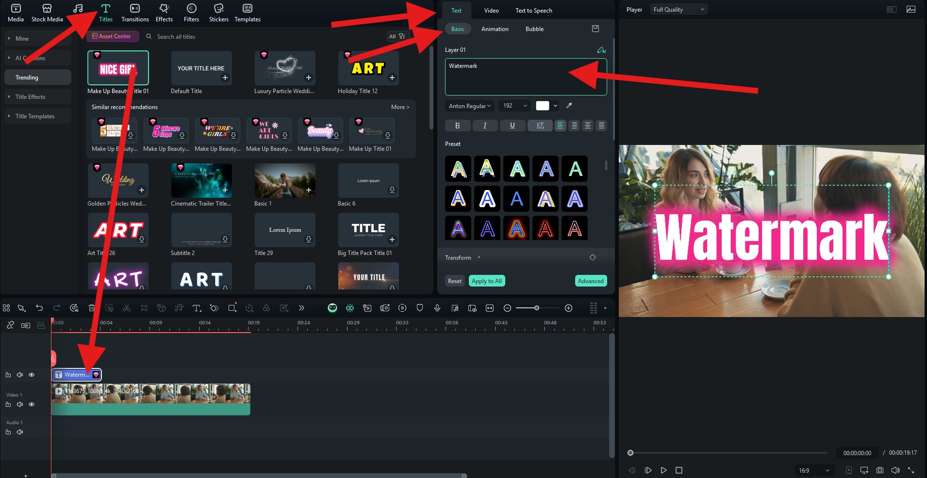
Task: Click Apply to All button
Action: tap(487, 281)
